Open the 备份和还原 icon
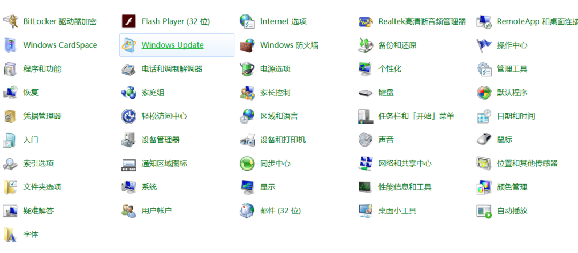Screen dimensions: 578x253 [x=366, y=45]
